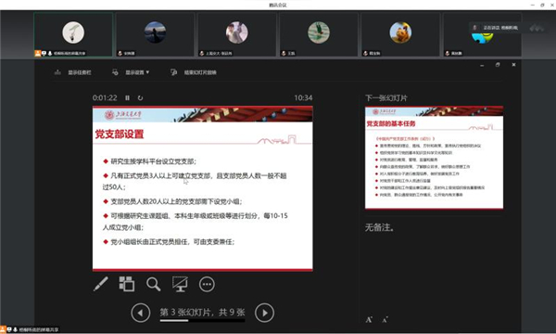Close the presenter view window

point(513,65)
